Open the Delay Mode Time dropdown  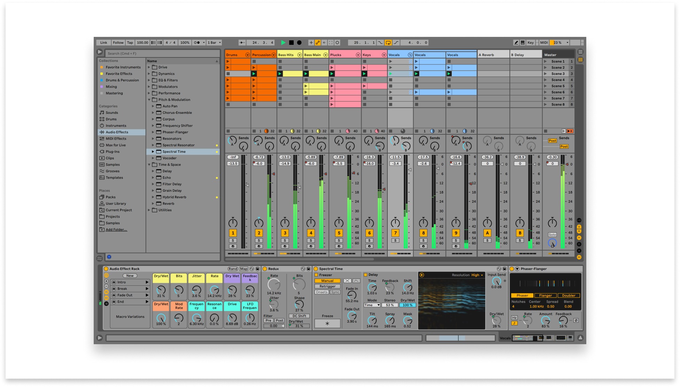click(x=372, y=305)
